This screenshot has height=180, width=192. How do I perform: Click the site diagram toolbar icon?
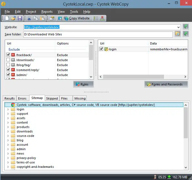tap(102, 18)
